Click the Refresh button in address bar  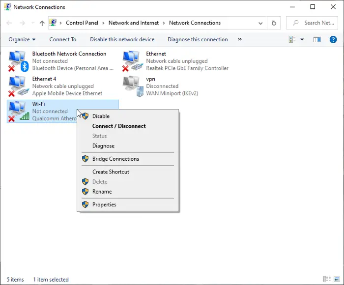(274, 23)
